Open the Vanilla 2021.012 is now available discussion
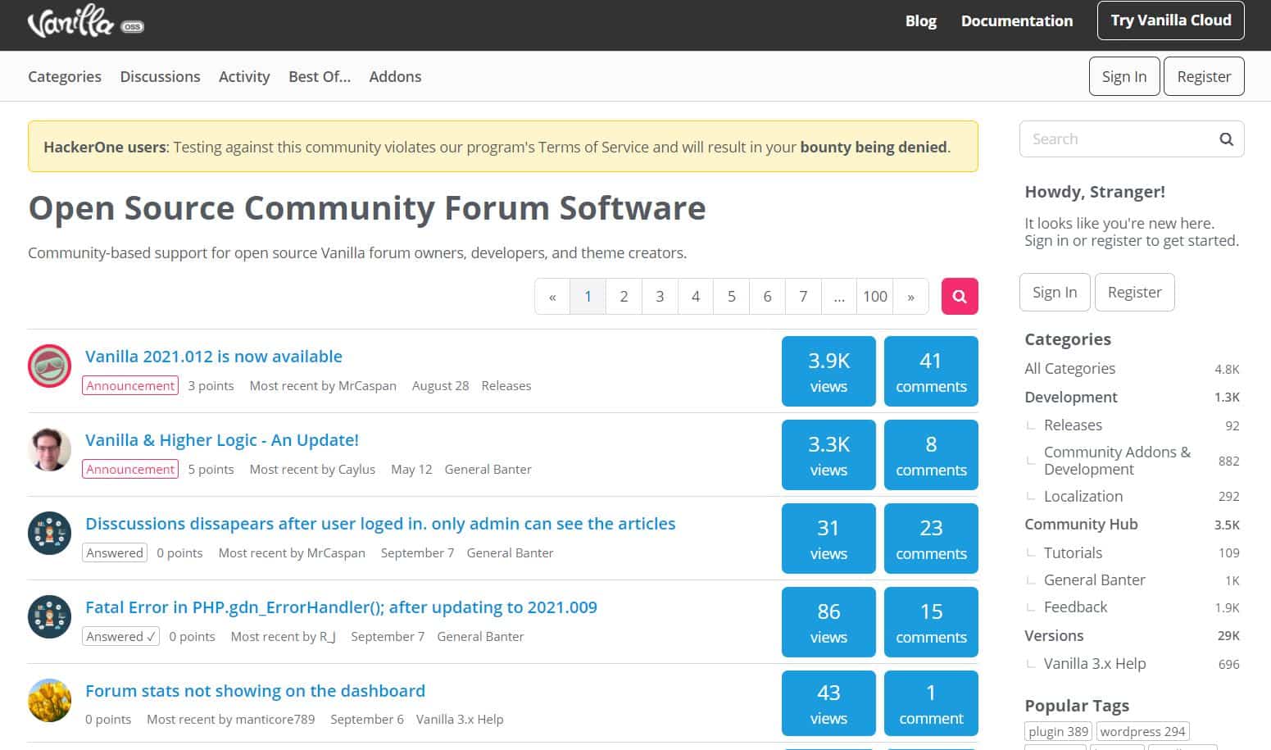This screenshot has width=1271, height=750. pyautogui.click(x=213, y=356)
